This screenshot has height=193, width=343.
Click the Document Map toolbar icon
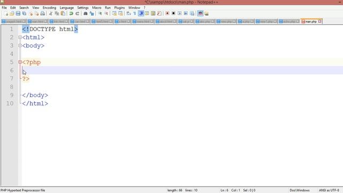[153, 13]
